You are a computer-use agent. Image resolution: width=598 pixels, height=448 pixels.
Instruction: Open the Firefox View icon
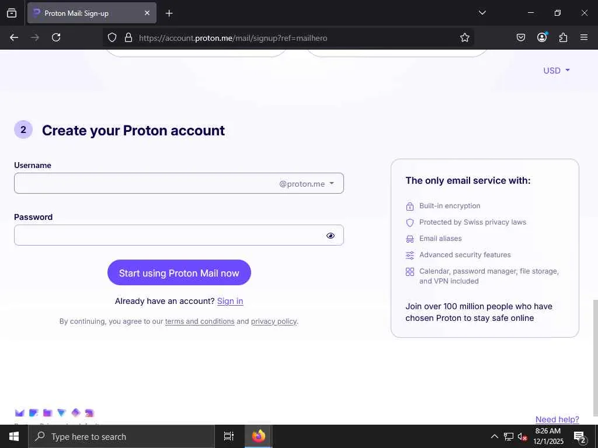pos(12,13)
